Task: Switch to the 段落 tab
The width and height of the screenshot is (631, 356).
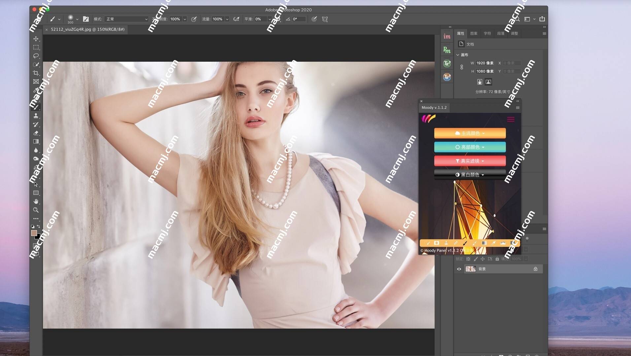Action: 501,33
